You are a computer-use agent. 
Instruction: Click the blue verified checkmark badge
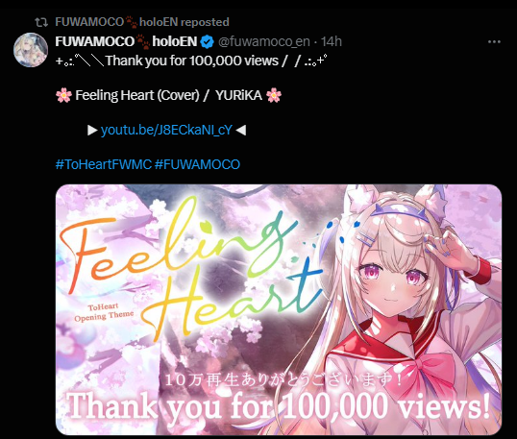pyautogui.click(x=207, y=42)
